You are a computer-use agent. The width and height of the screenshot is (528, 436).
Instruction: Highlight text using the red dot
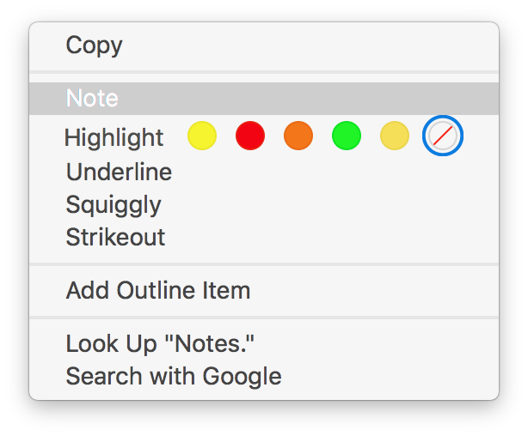[x=250, y=136]
